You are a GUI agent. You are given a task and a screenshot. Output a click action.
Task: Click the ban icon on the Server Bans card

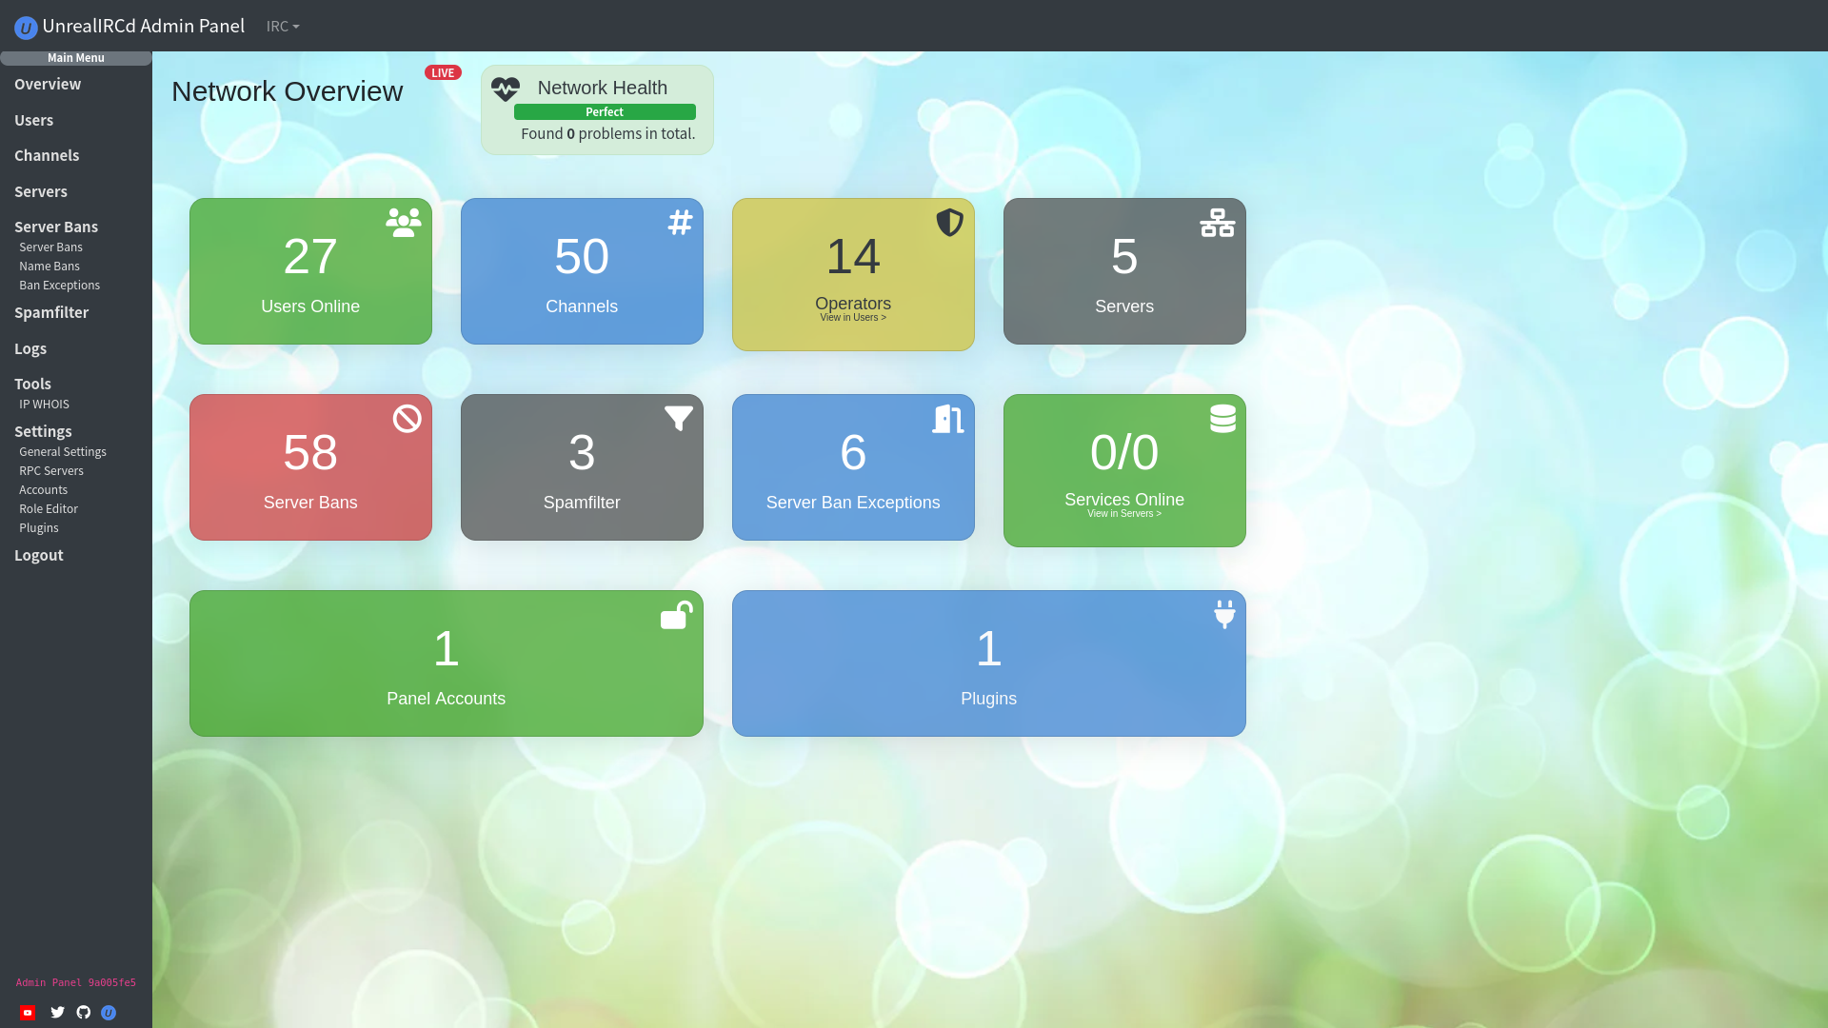407,419
